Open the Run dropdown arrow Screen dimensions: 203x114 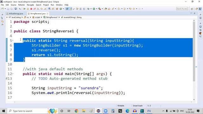click(x=96, y=9)
